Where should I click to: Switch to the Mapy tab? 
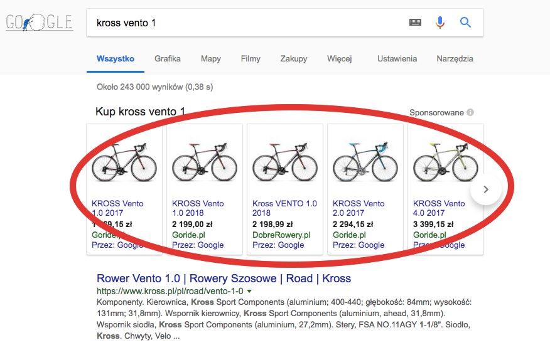pyautogui.click(x=211, y=59)
